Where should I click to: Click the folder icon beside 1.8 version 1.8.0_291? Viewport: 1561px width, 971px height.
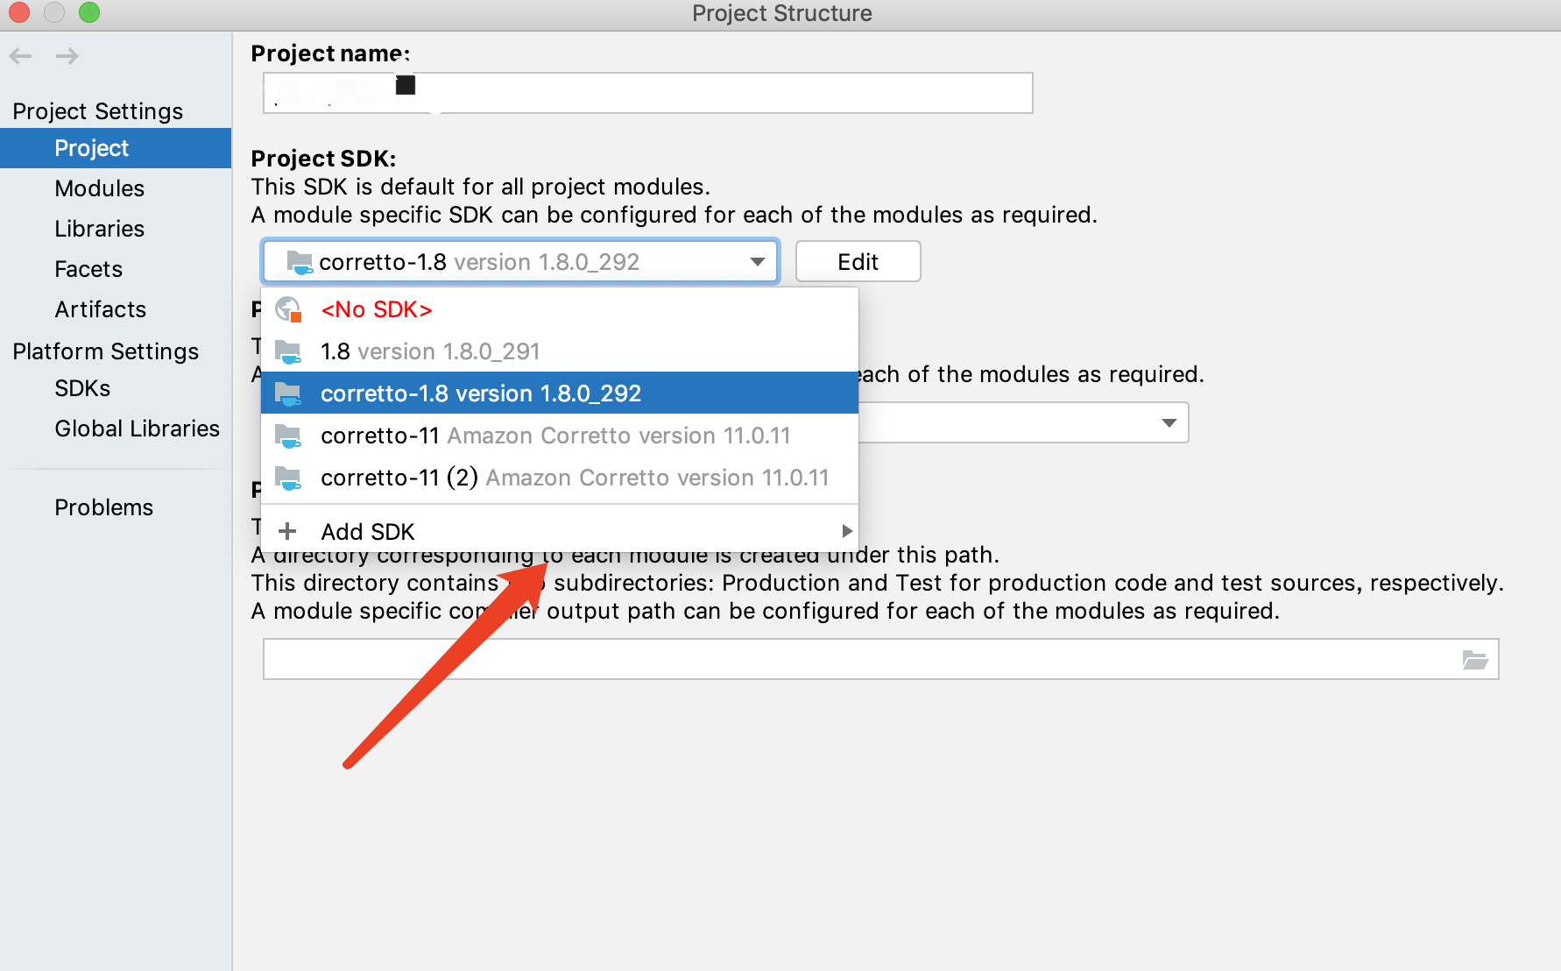tap(288, 351)
